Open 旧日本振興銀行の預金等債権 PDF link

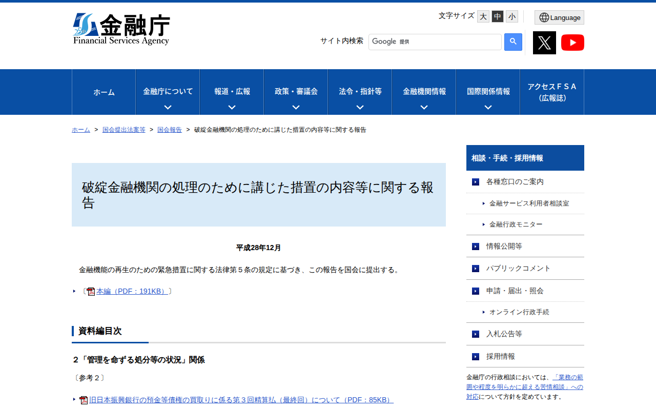coord(241,400)
